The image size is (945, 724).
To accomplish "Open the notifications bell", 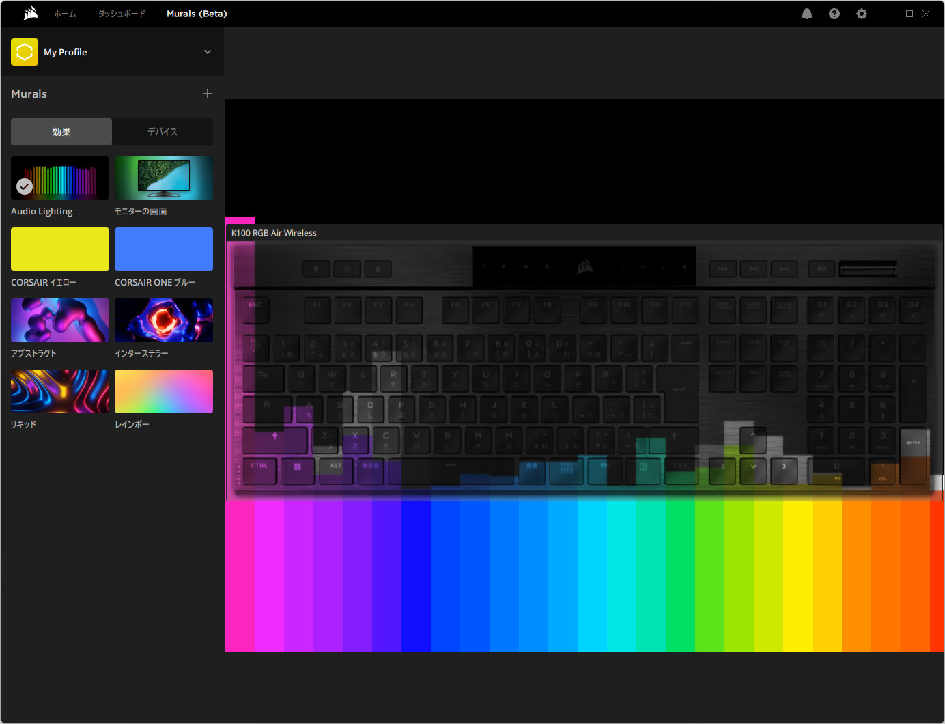I will 807,14.
